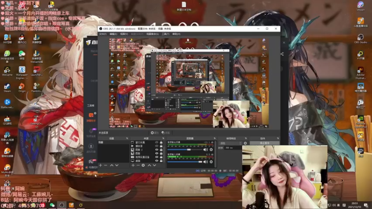Open the Adobe Illustrator desktop shortcut
This screenshot has height=209, width=372.
[x=361, y=73]
